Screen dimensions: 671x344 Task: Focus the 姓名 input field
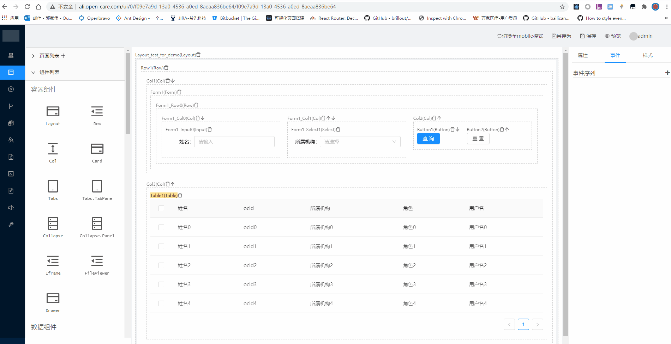click(234, 142)
